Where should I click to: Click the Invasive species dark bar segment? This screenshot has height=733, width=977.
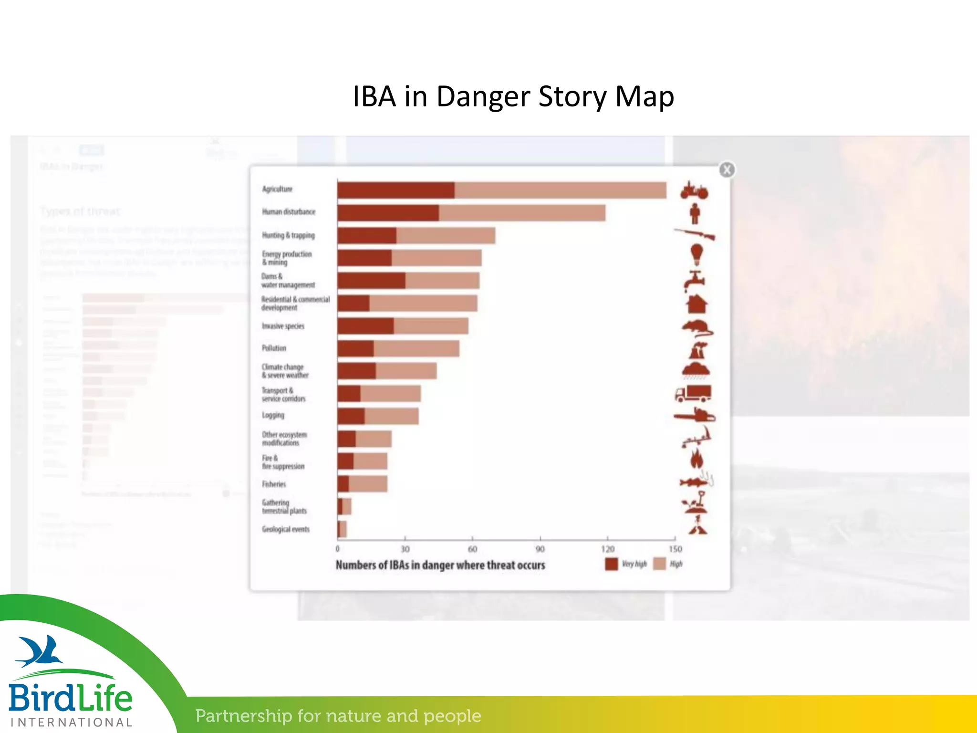(x=366, y=326)
